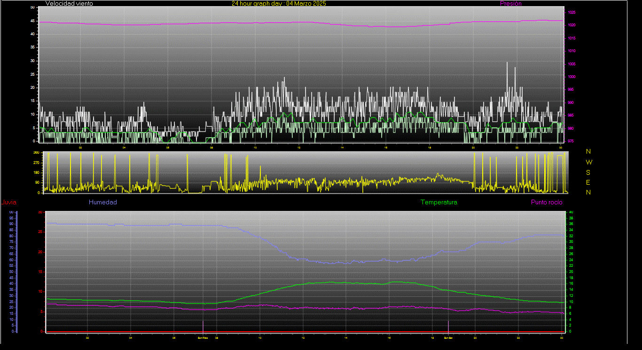Select the red "lluvia" legend label
Viewport: 642px width, 350px height.
click(9, 202)
